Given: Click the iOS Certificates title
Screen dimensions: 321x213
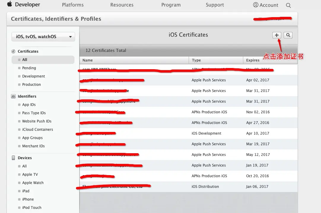Looking at the screenshot, I should (x=188, y=35).
